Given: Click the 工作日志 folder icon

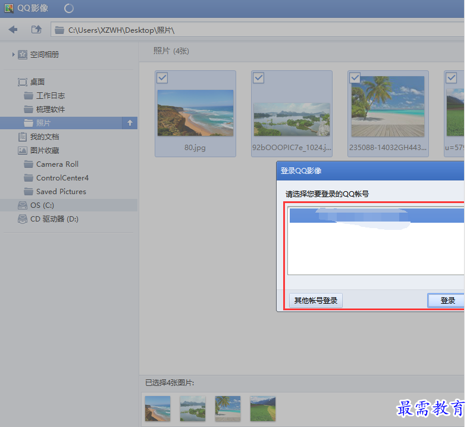Looking at the screenshot, I should 29,96.
